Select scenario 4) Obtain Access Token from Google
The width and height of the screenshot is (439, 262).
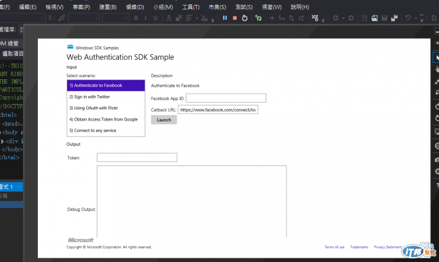click(106, 119)
